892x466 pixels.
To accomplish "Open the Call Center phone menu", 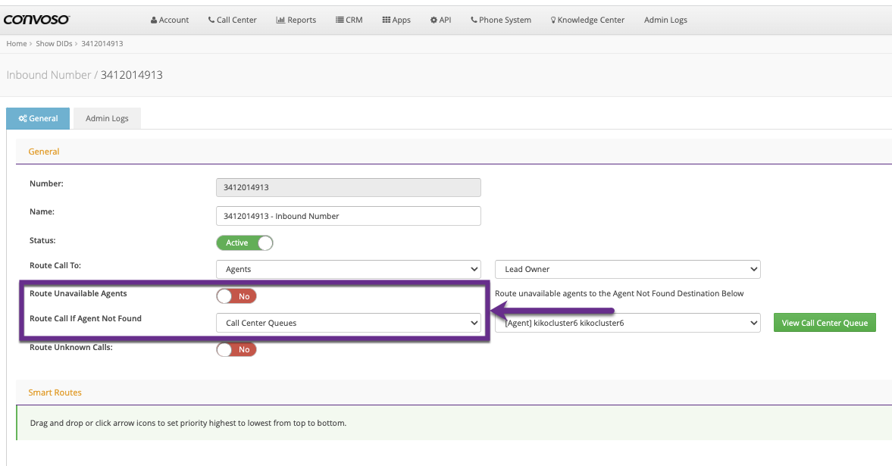I will (x=232, y=20).
